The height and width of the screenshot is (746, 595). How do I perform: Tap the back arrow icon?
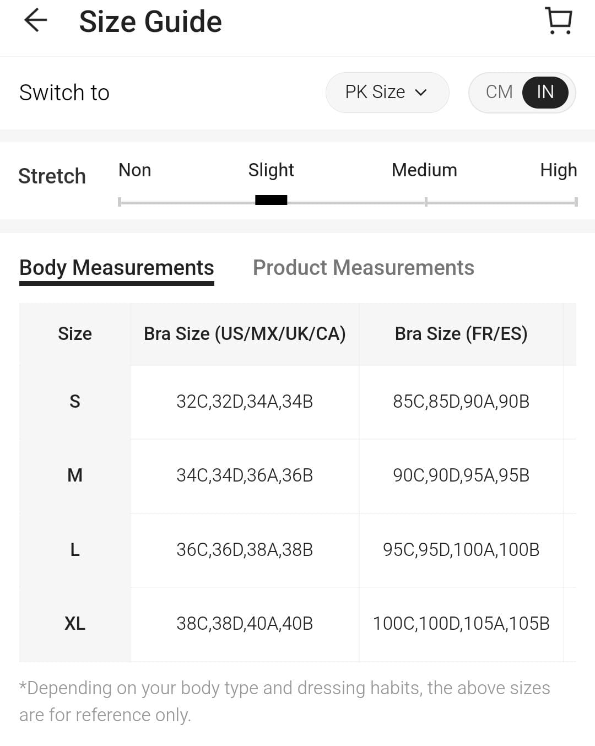click(x=36, y=21)
